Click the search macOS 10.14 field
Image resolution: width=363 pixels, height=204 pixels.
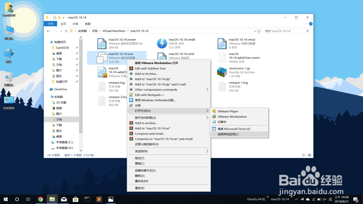point(287,31)
